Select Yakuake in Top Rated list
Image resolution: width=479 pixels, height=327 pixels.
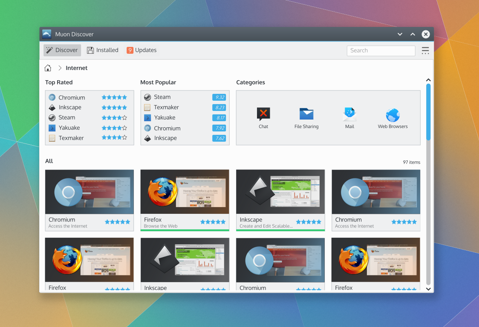69,128
